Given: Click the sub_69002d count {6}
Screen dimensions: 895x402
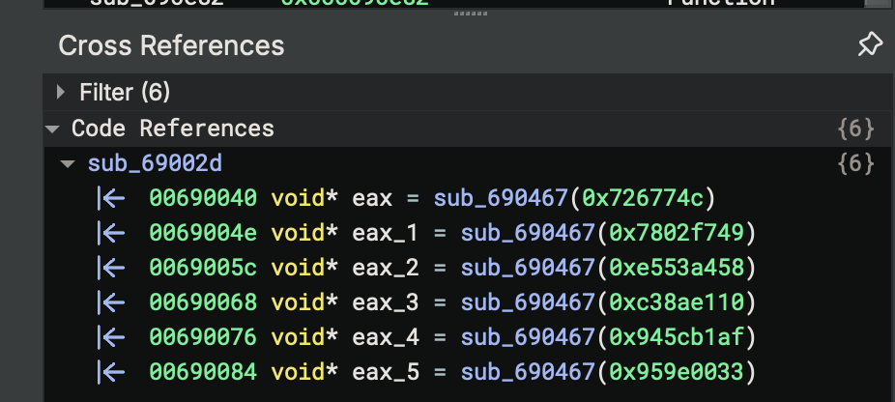Looking at the screenshot, I should pyautogui.click(x=855, y=164).
